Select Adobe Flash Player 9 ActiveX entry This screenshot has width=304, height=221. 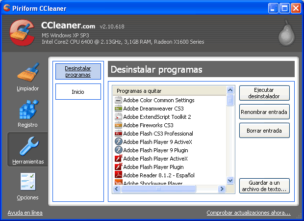coord(157,142)
